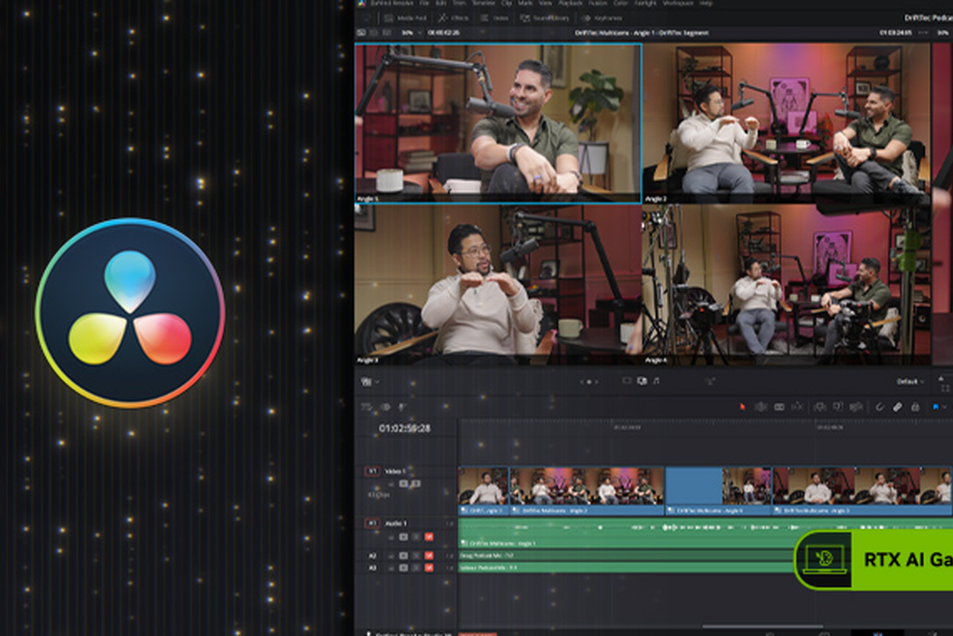The height and width of the screenshot is (636, 953).
Task: Click the multicam angle page dots
Action: coord(589,382)
